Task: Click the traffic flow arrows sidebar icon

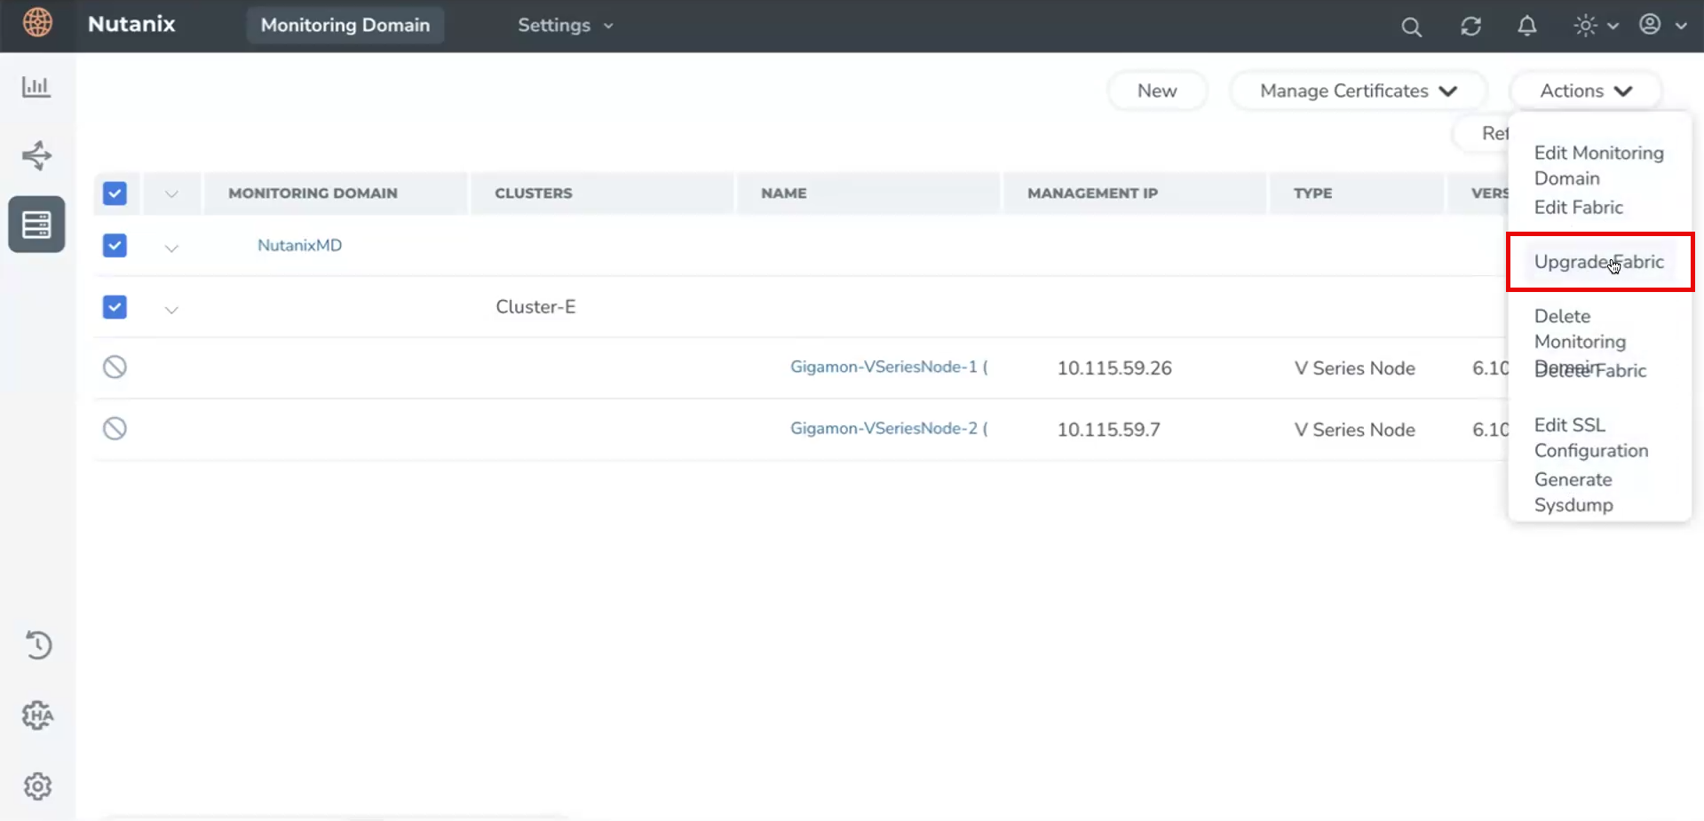Action: 36,155
